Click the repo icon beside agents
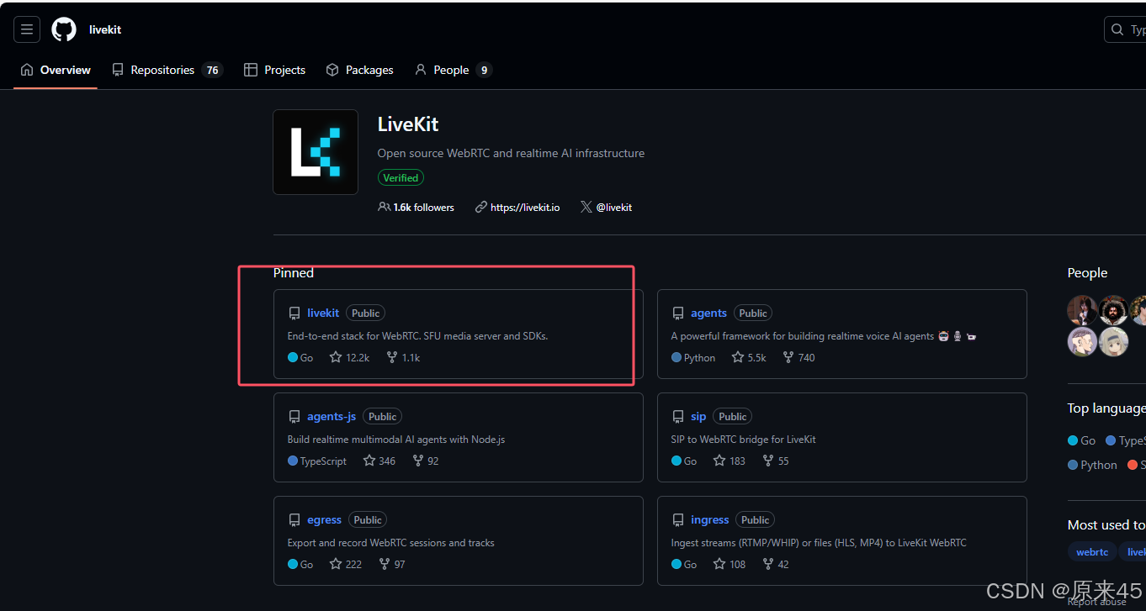 [x=678, y=313]
